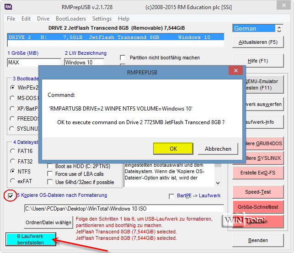Viewport: 294px width, 253px height.
Task: Change language in the German selector
Action: pos(254,28)
